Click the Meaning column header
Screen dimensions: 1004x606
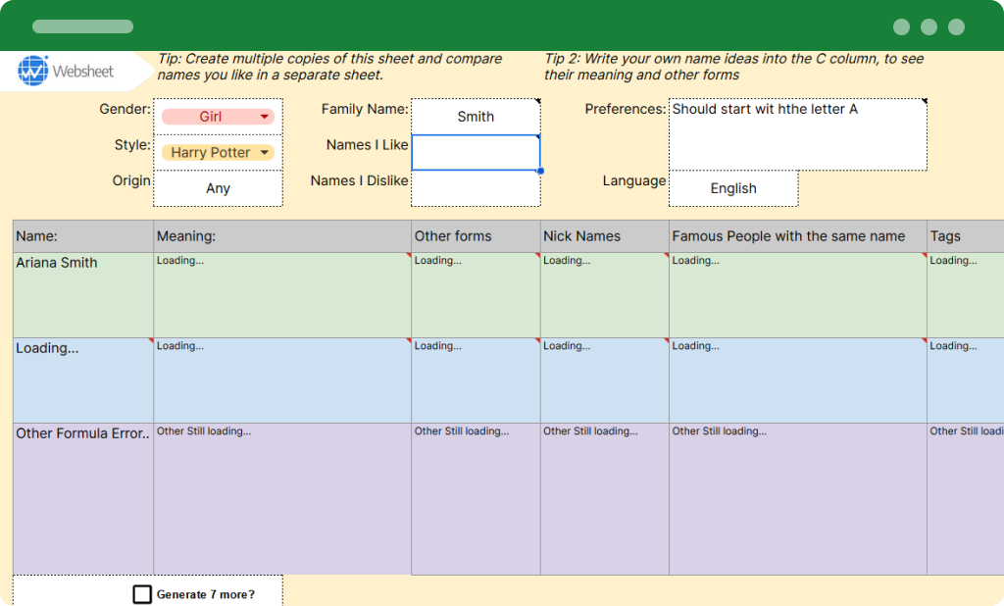coord(281,235)
